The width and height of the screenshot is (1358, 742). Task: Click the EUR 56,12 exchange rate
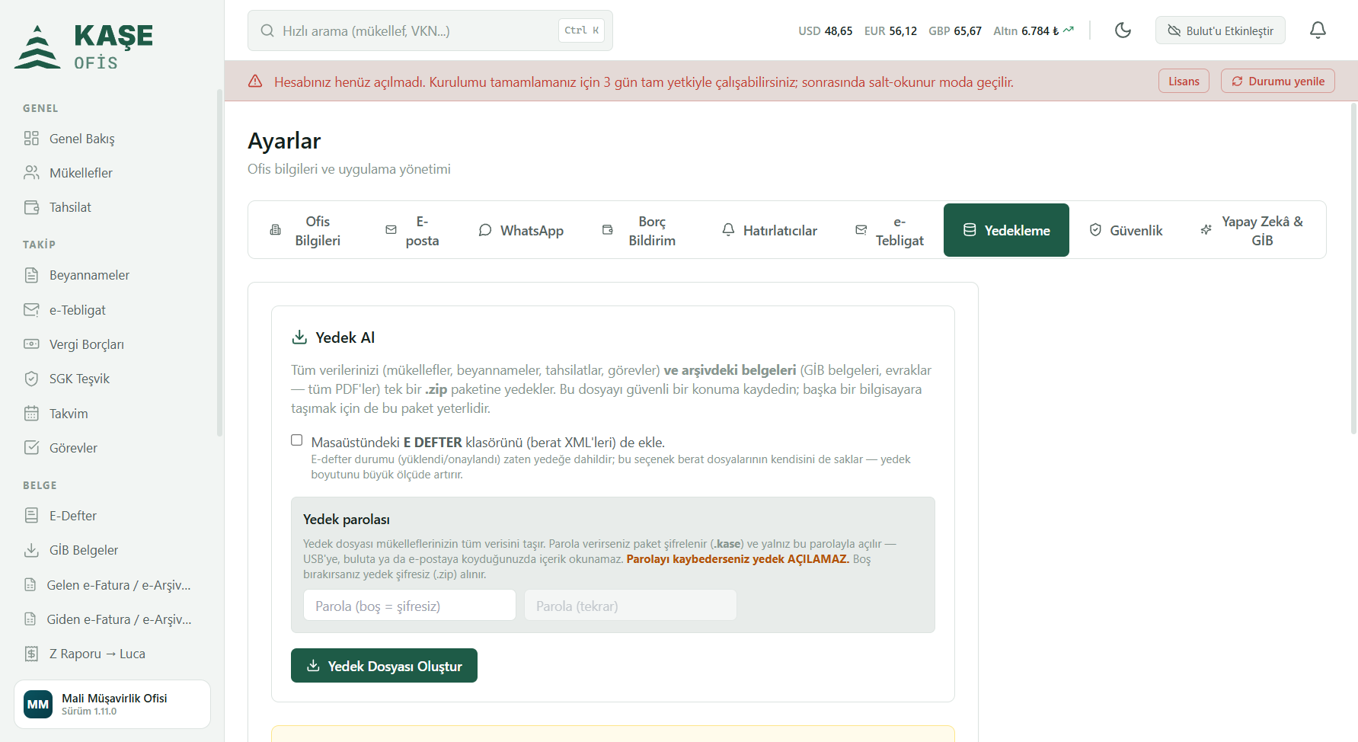890,31
